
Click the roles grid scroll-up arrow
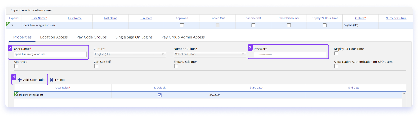pos(404,94)
